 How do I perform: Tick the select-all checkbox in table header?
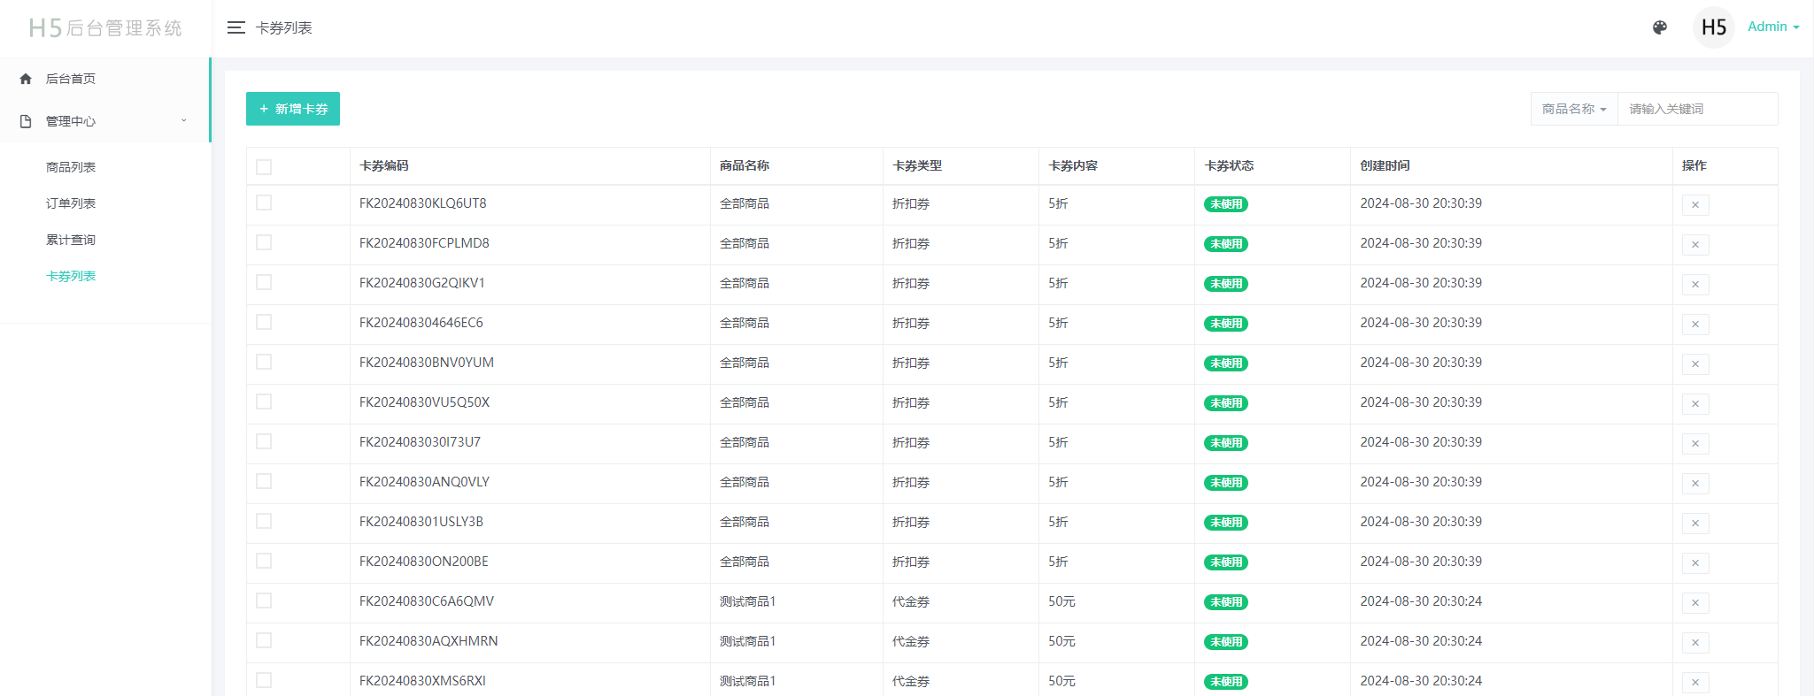point(264,167)
